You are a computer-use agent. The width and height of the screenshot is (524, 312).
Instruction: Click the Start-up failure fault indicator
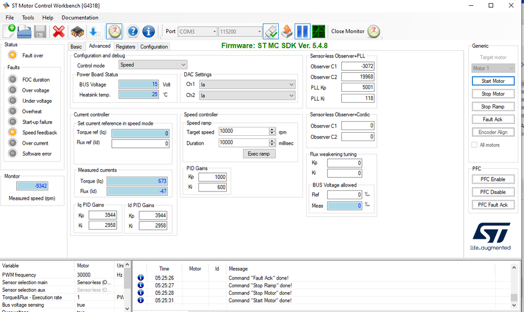(x=13, y=122)
